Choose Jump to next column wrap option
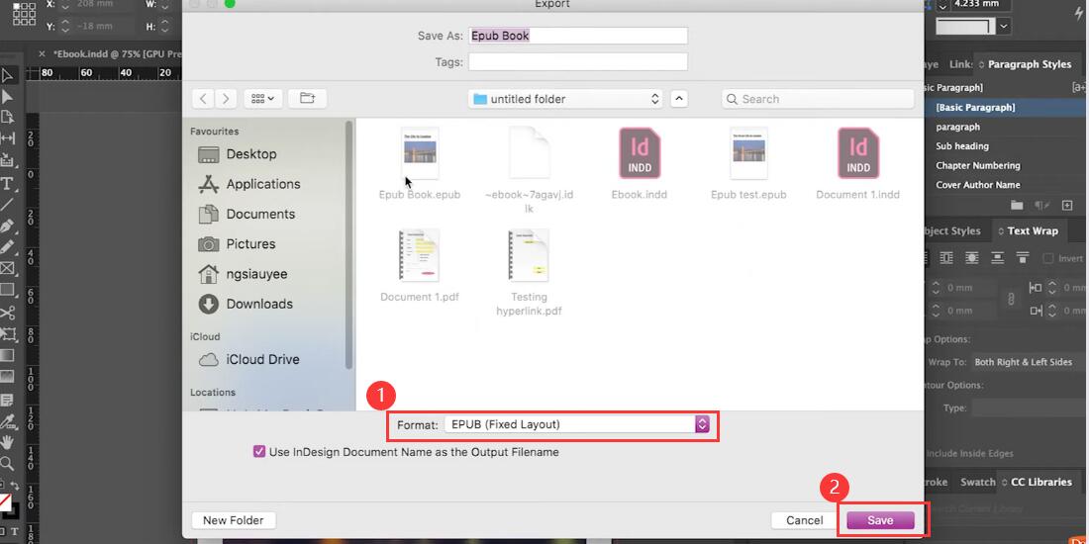 tap(1023, 258)
